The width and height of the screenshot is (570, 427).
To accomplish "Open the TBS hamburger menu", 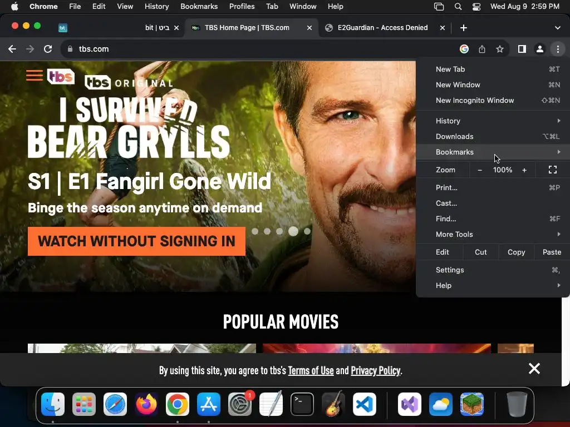I will pyautogui.click(x=34, y=76).
